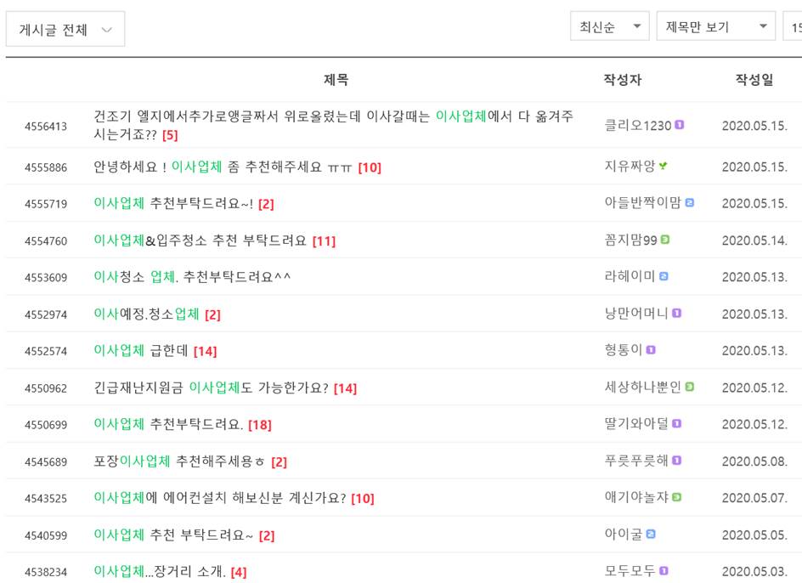802x583 pixels.
Task: Open post 이사업체 추천부탁드려요. with 18 comments
Action: pos(168,424)
